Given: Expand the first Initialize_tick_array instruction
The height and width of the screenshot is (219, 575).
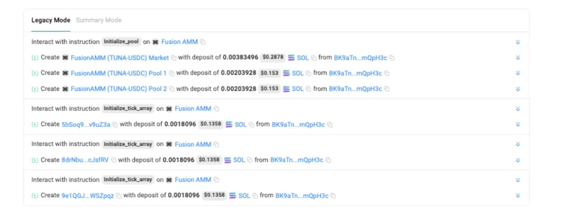Looking at the screenshot, I should click(x=517, y=109).
